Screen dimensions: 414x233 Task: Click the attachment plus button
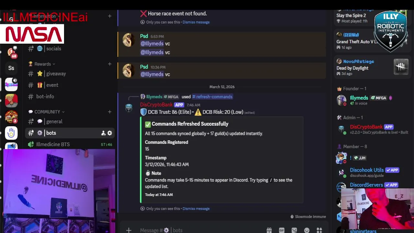(129, 230)
